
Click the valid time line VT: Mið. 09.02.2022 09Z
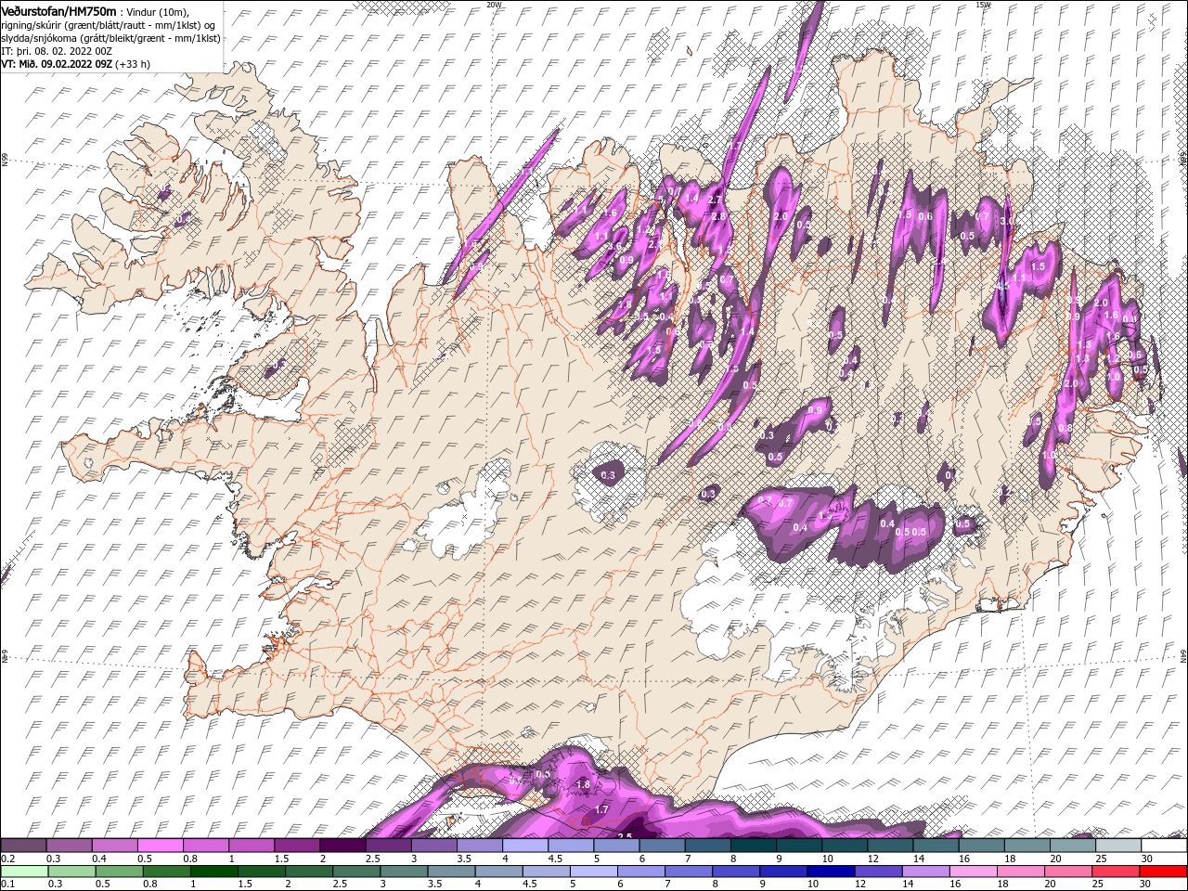pyautogui.click(x=57, y=64)
